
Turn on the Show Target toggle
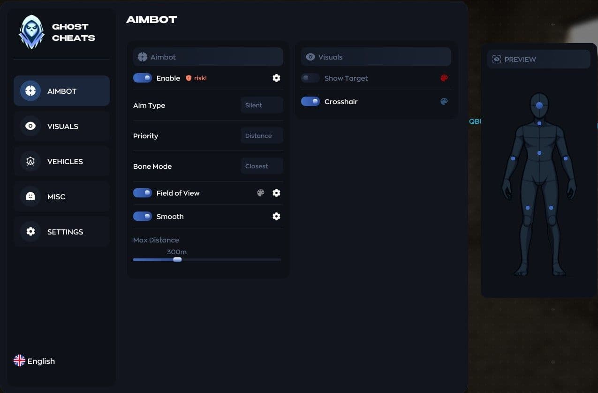pyautogui.click(x=310, y=78)
